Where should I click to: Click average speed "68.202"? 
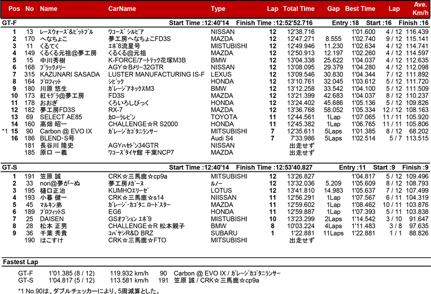419,131
